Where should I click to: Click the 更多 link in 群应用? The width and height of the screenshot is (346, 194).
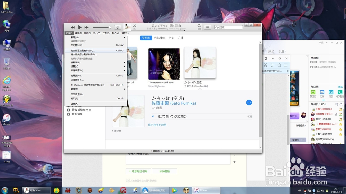(x=340, y=87)
